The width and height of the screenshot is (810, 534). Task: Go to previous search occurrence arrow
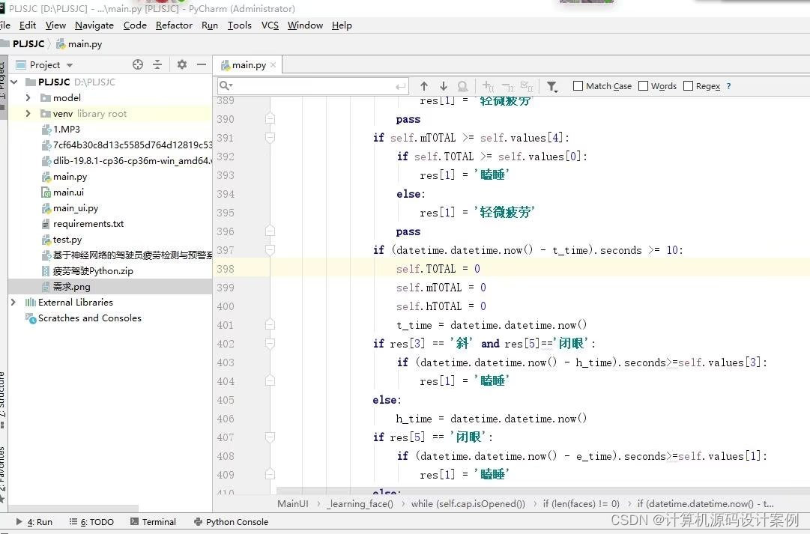424,85
